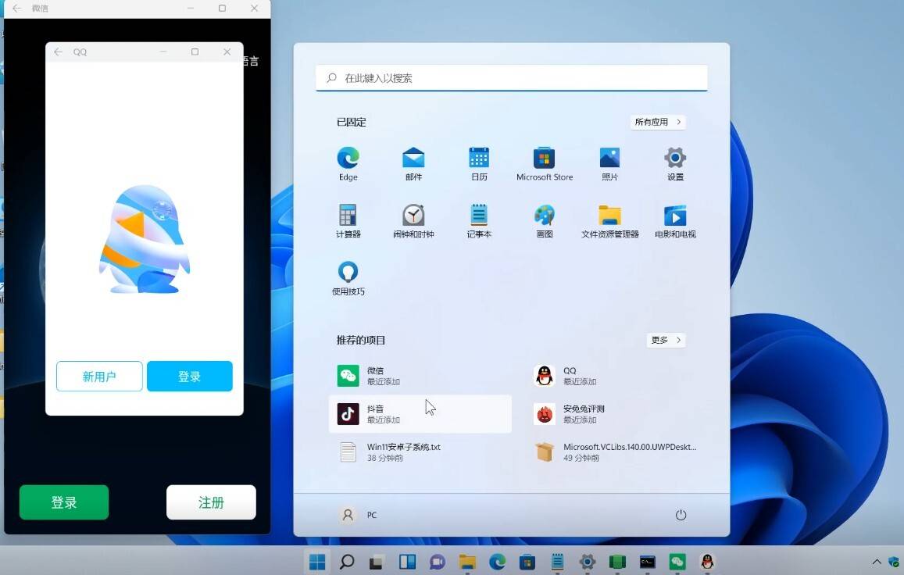This screenshot has height=575, width=904.
Task: Launch the Paint (画图) app
Action: [x=545, y=221]
